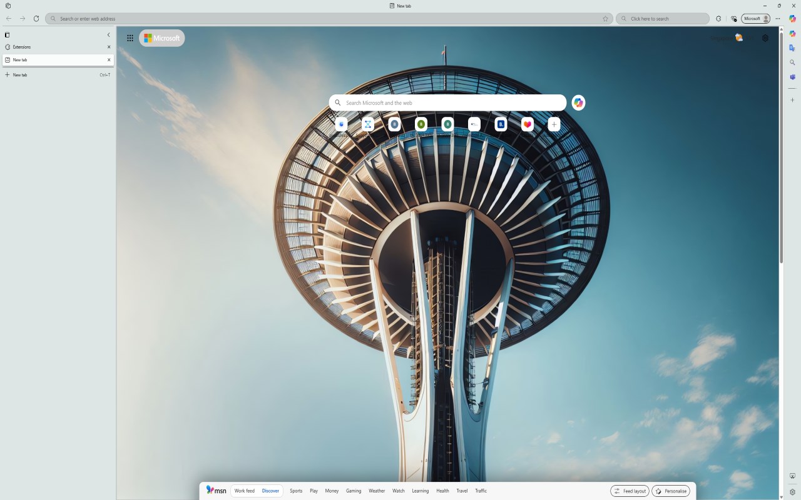
Task: Launch Copilot beside the web search box
Action: (578, 102)
